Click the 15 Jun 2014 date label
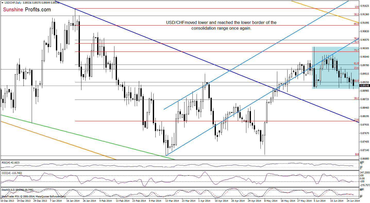Image resolution: width=370 pixels, height=203 pixels. [x=337, y=200]
